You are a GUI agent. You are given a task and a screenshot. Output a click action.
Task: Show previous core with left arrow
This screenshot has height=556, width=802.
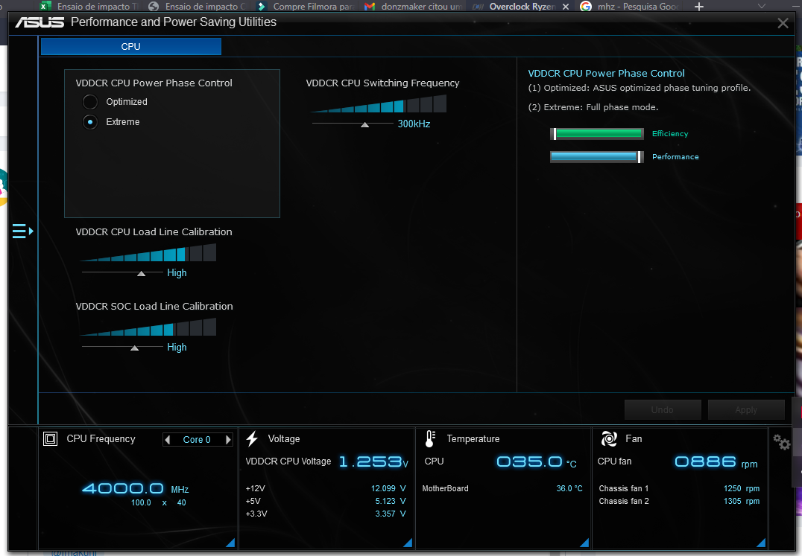pos(167,440)
